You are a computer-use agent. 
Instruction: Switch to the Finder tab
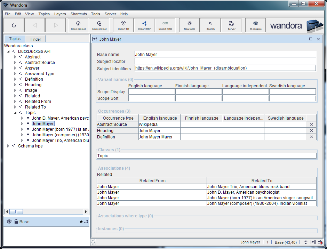point(35,39)
